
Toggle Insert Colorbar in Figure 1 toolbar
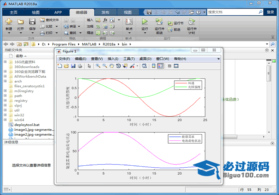pyautogui.click(x=154, y=66)
